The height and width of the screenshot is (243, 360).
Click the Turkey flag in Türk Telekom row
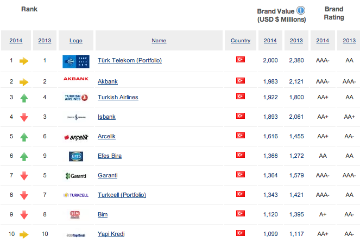click(x=241, y=60)
